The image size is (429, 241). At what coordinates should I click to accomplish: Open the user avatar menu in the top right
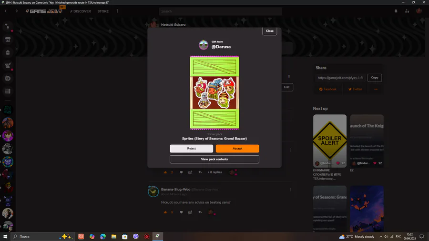point(419,11)
